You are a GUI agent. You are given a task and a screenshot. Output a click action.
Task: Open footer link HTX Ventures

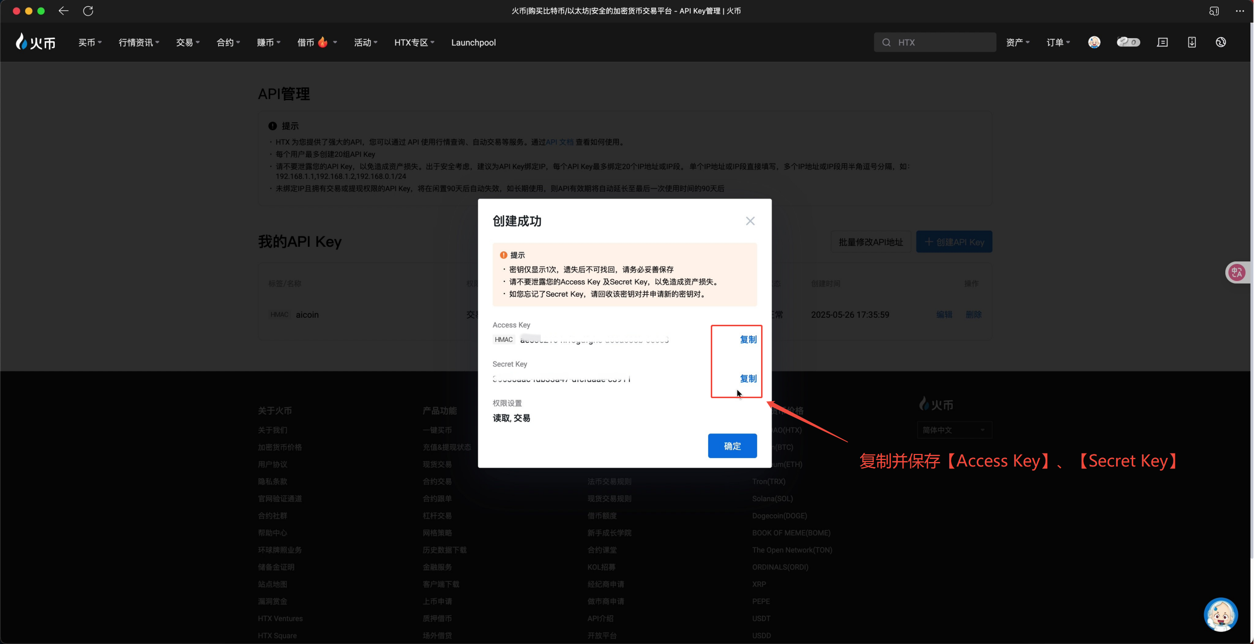point(280,619)
